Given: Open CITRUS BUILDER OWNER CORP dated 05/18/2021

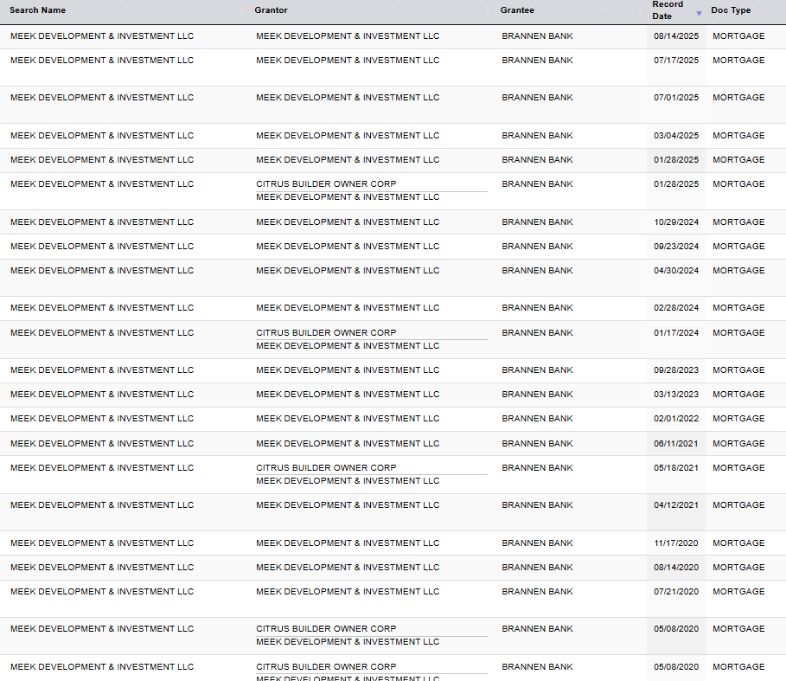Looking at the screenshot, I should [x=326, y=468].
